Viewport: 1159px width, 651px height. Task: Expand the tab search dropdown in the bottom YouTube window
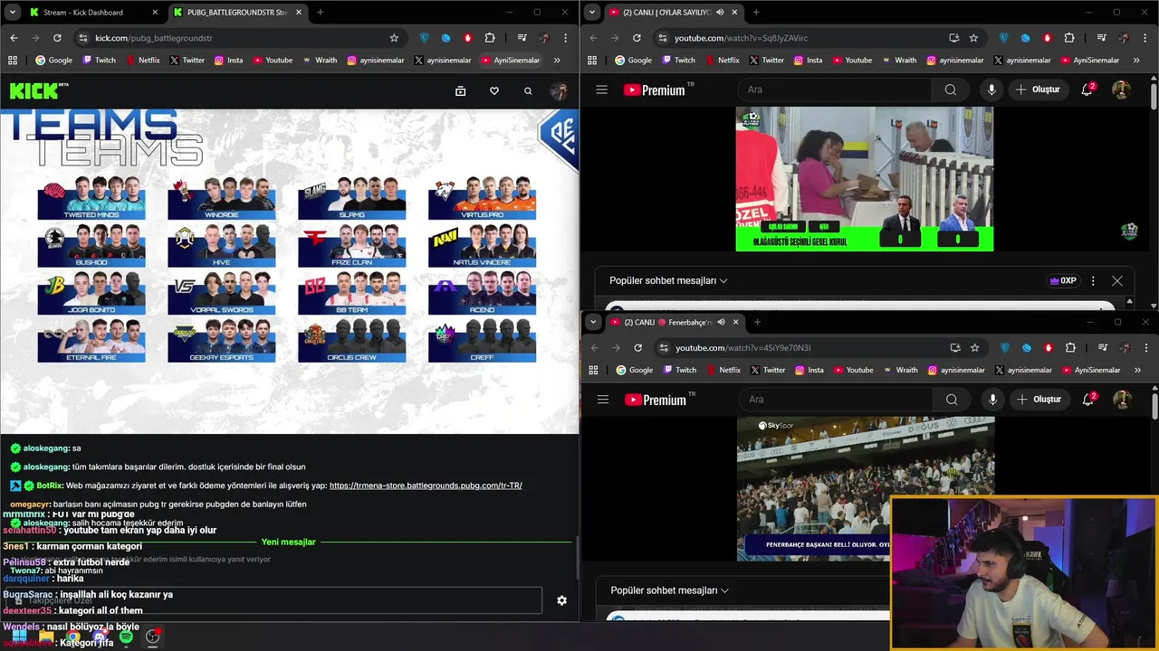[x=593, y=322]
